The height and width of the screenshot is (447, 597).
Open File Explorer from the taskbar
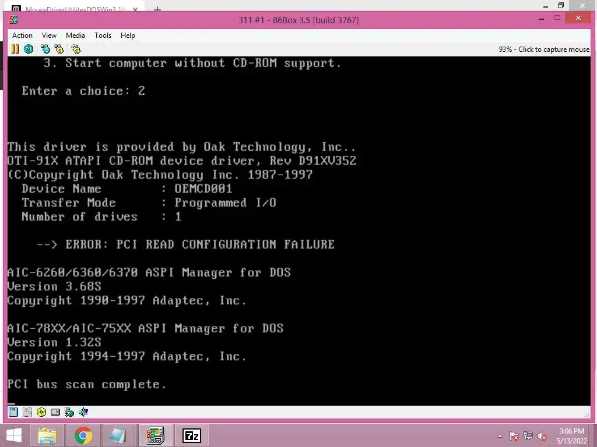coord(47,435)
